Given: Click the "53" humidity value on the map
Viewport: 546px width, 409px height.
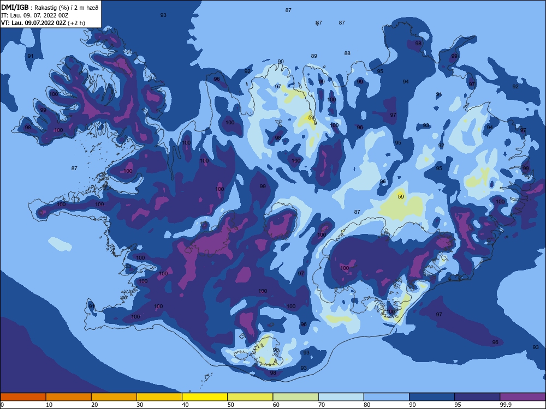Looking at the screenshot, I should [311, 118].
